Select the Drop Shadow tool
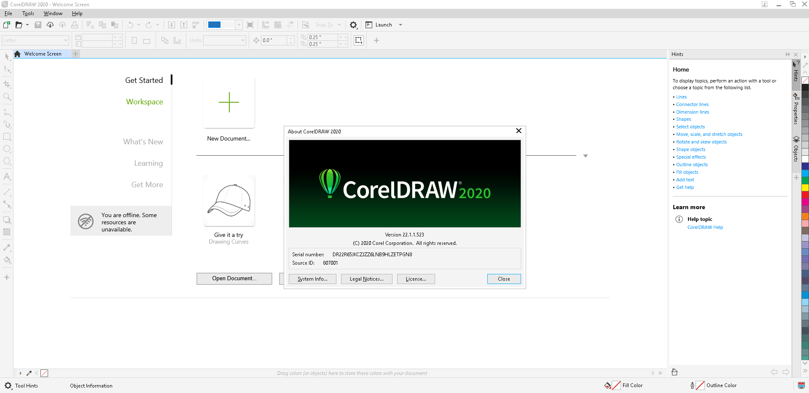This screenshot has width=809, height=393. (7, 220)
